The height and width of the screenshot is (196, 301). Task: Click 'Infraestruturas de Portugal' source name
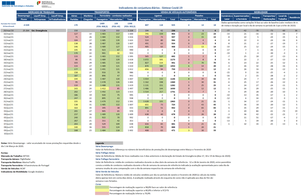(x=36, y=165)
